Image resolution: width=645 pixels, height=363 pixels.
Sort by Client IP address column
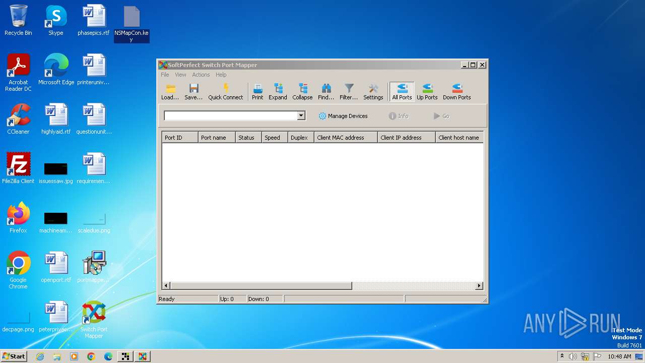[x=407, y=138]
